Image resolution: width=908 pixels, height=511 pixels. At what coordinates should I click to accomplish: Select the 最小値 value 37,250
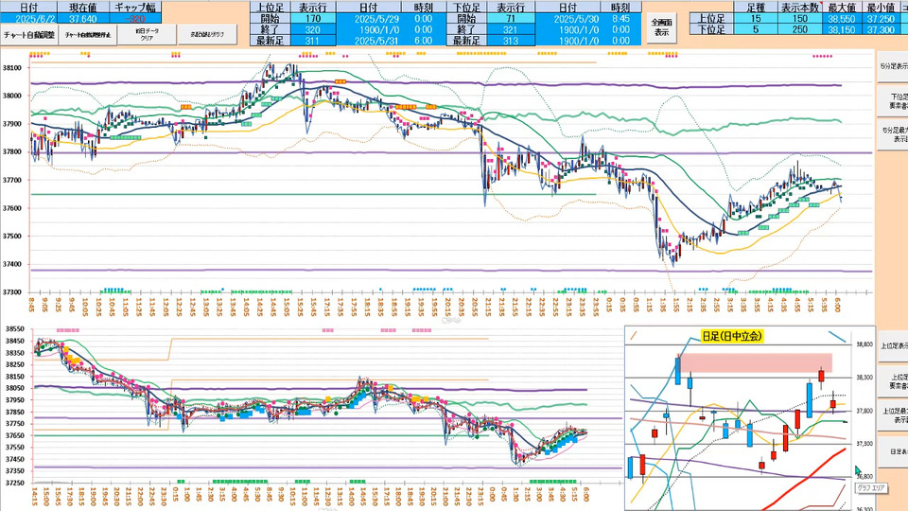point(881,19)
